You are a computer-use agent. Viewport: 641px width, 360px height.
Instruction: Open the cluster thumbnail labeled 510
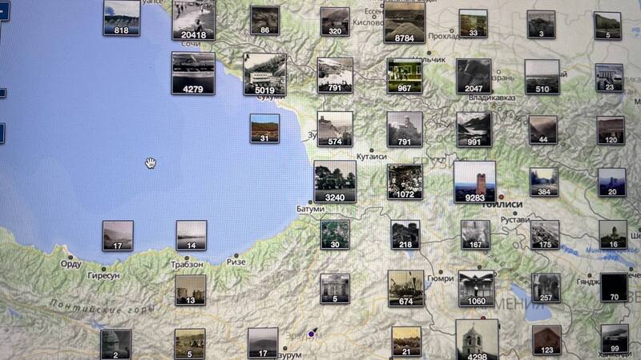(542, 77)
